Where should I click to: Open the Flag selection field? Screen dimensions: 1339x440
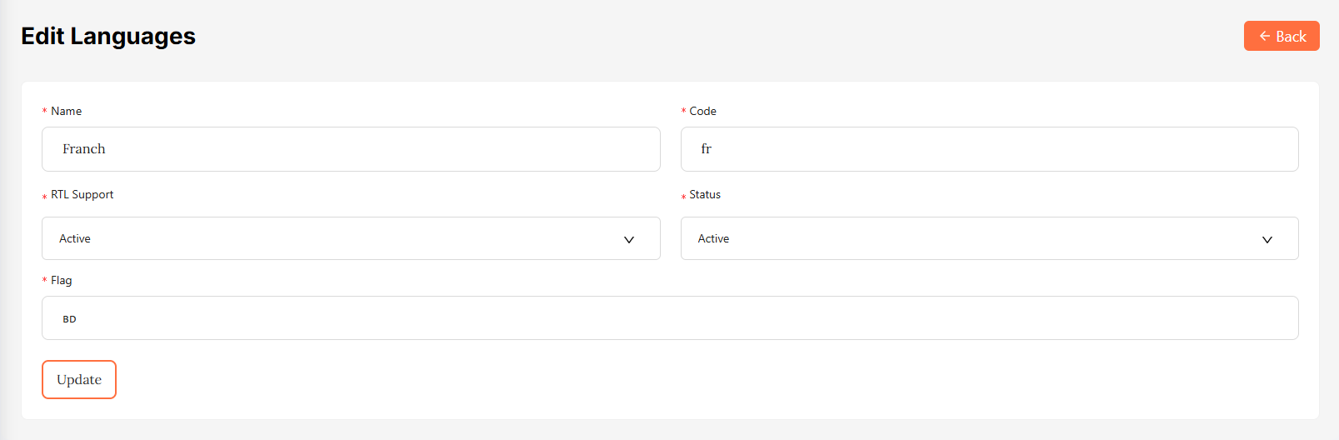pos(670,318)
